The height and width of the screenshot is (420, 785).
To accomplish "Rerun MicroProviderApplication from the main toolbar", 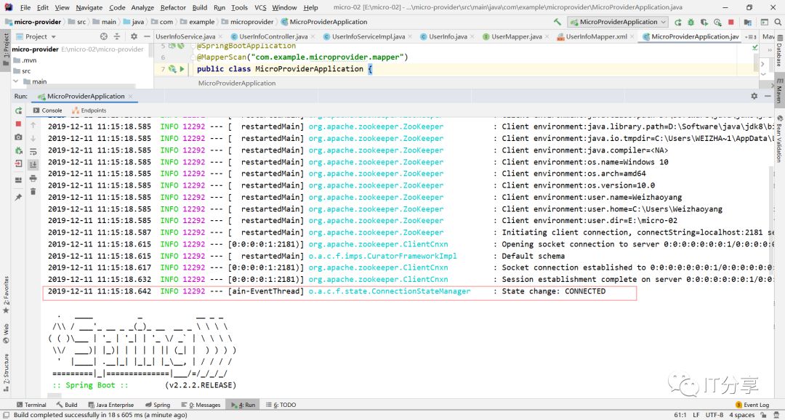I will pos(678,22).
